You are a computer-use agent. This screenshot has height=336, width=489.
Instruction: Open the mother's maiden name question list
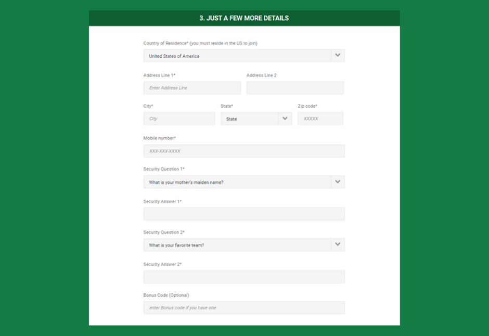(x=237, y=182)
